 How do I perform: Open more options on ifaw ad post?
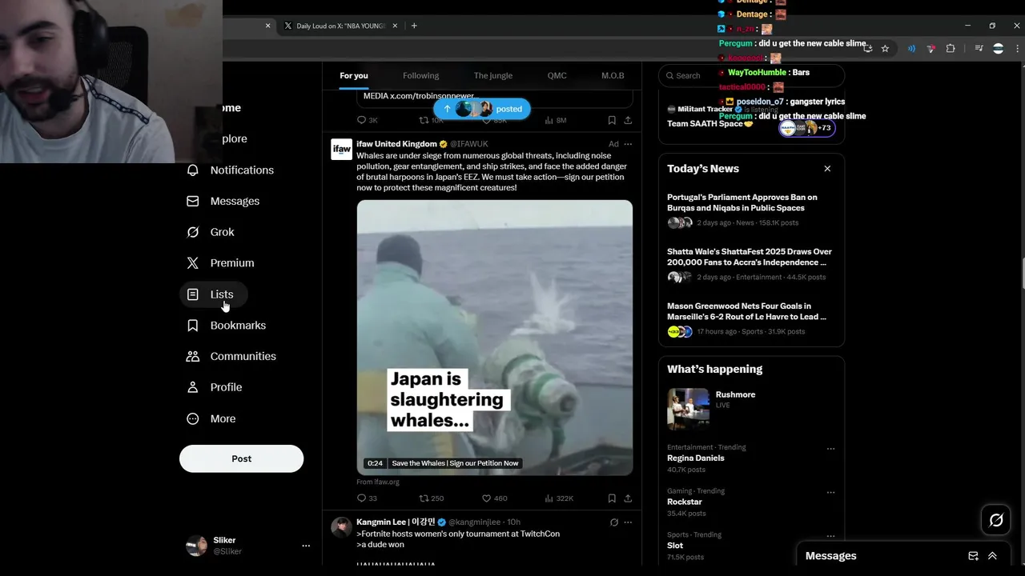(628, 144)
